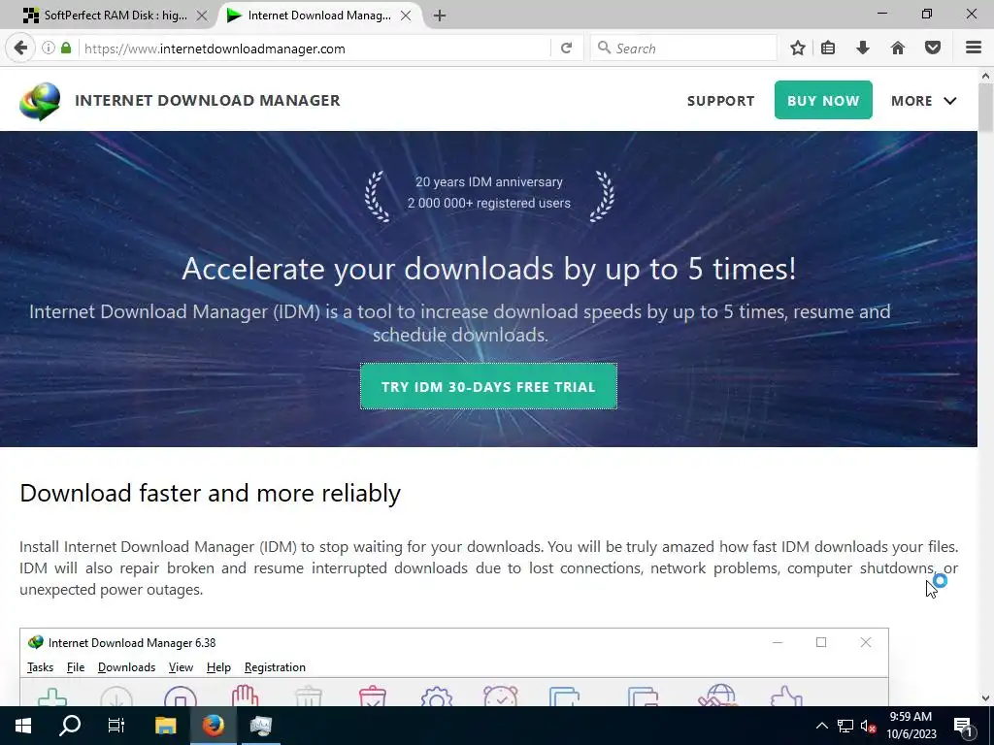Close the SoftPerfect RAM Disk tab
The image size is (994, 745).
[202, 16]
